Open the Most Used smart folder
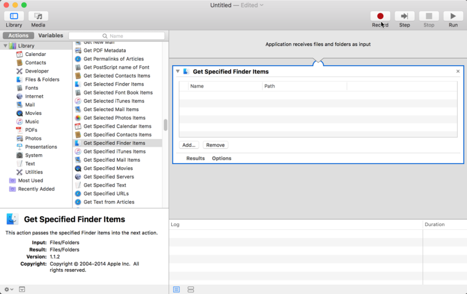This screenshot has height=294, width=467. click(31, 181)
